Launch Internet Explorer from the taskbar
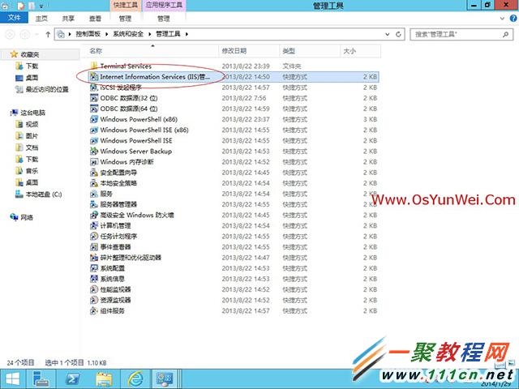This screenshot has height=389, width=519. 135,379
